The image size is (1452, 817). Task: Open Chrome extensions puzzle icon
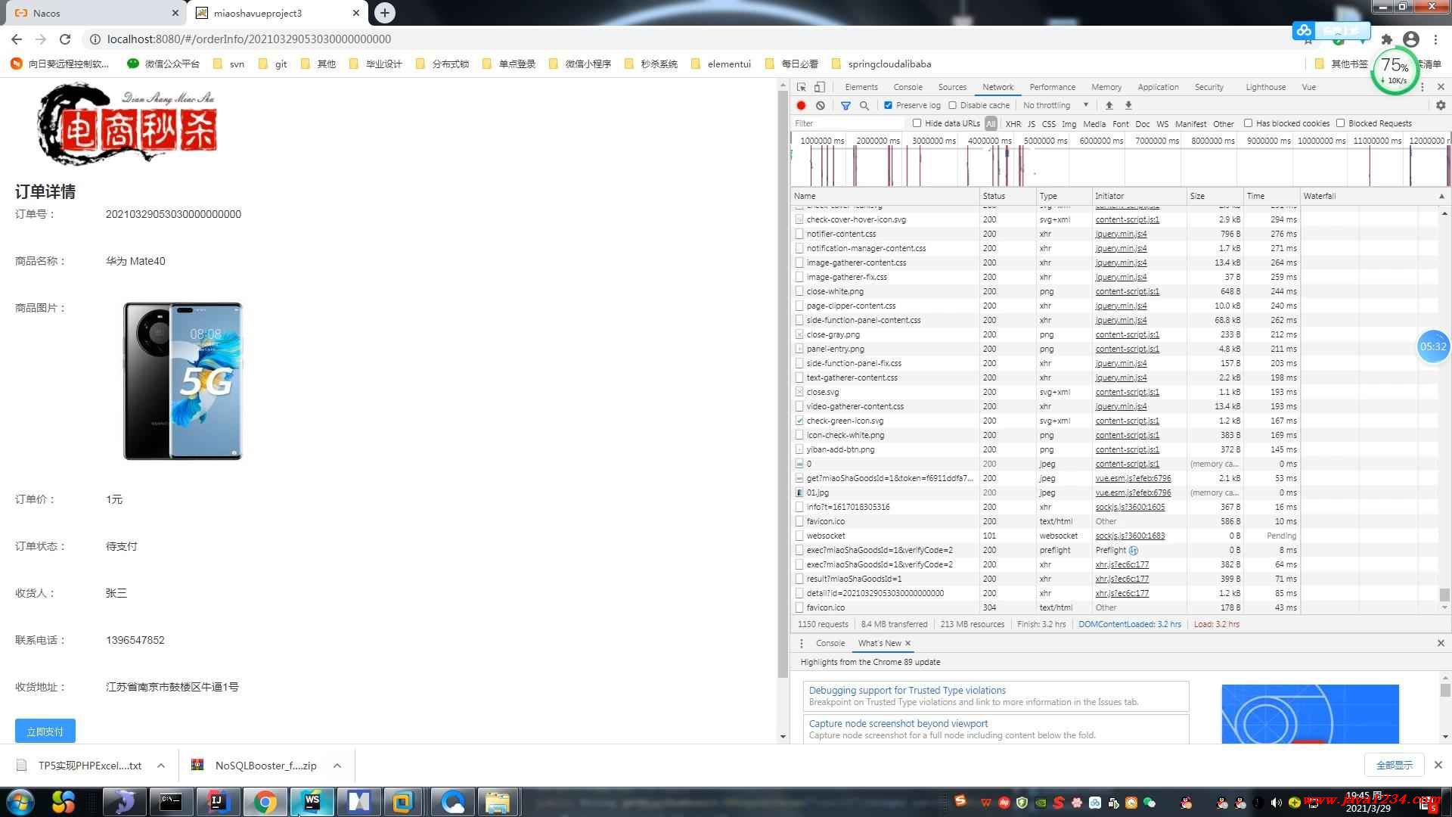pyautogui.click(x=1386, y=39)
